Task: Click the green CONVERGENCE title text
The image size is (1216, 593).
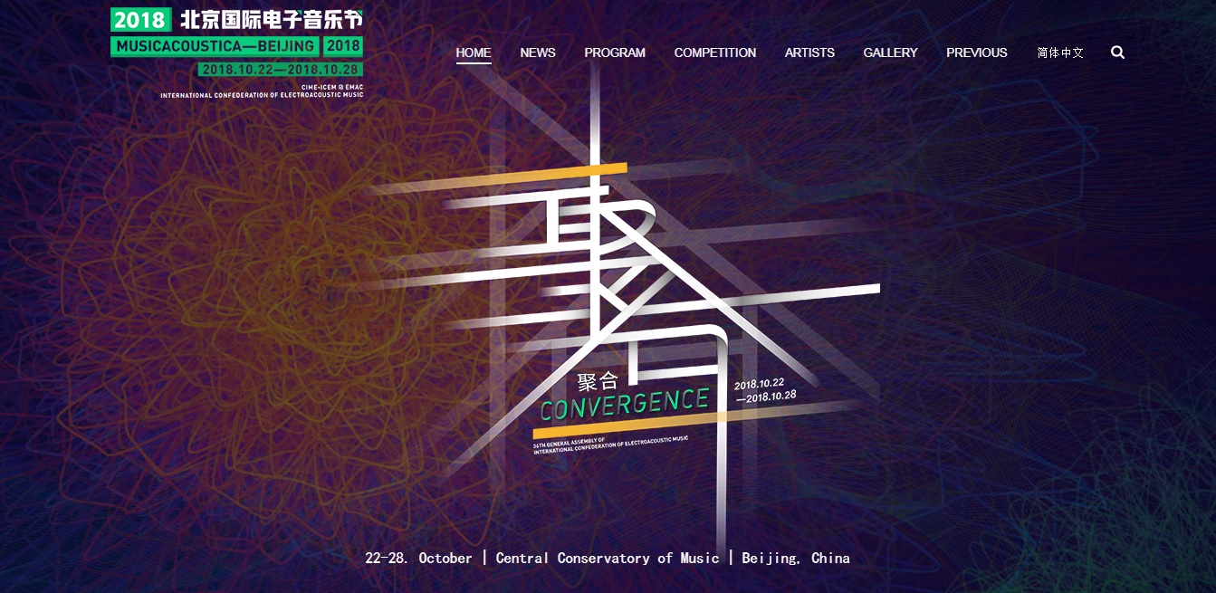Action: click(x=624, y=406)
